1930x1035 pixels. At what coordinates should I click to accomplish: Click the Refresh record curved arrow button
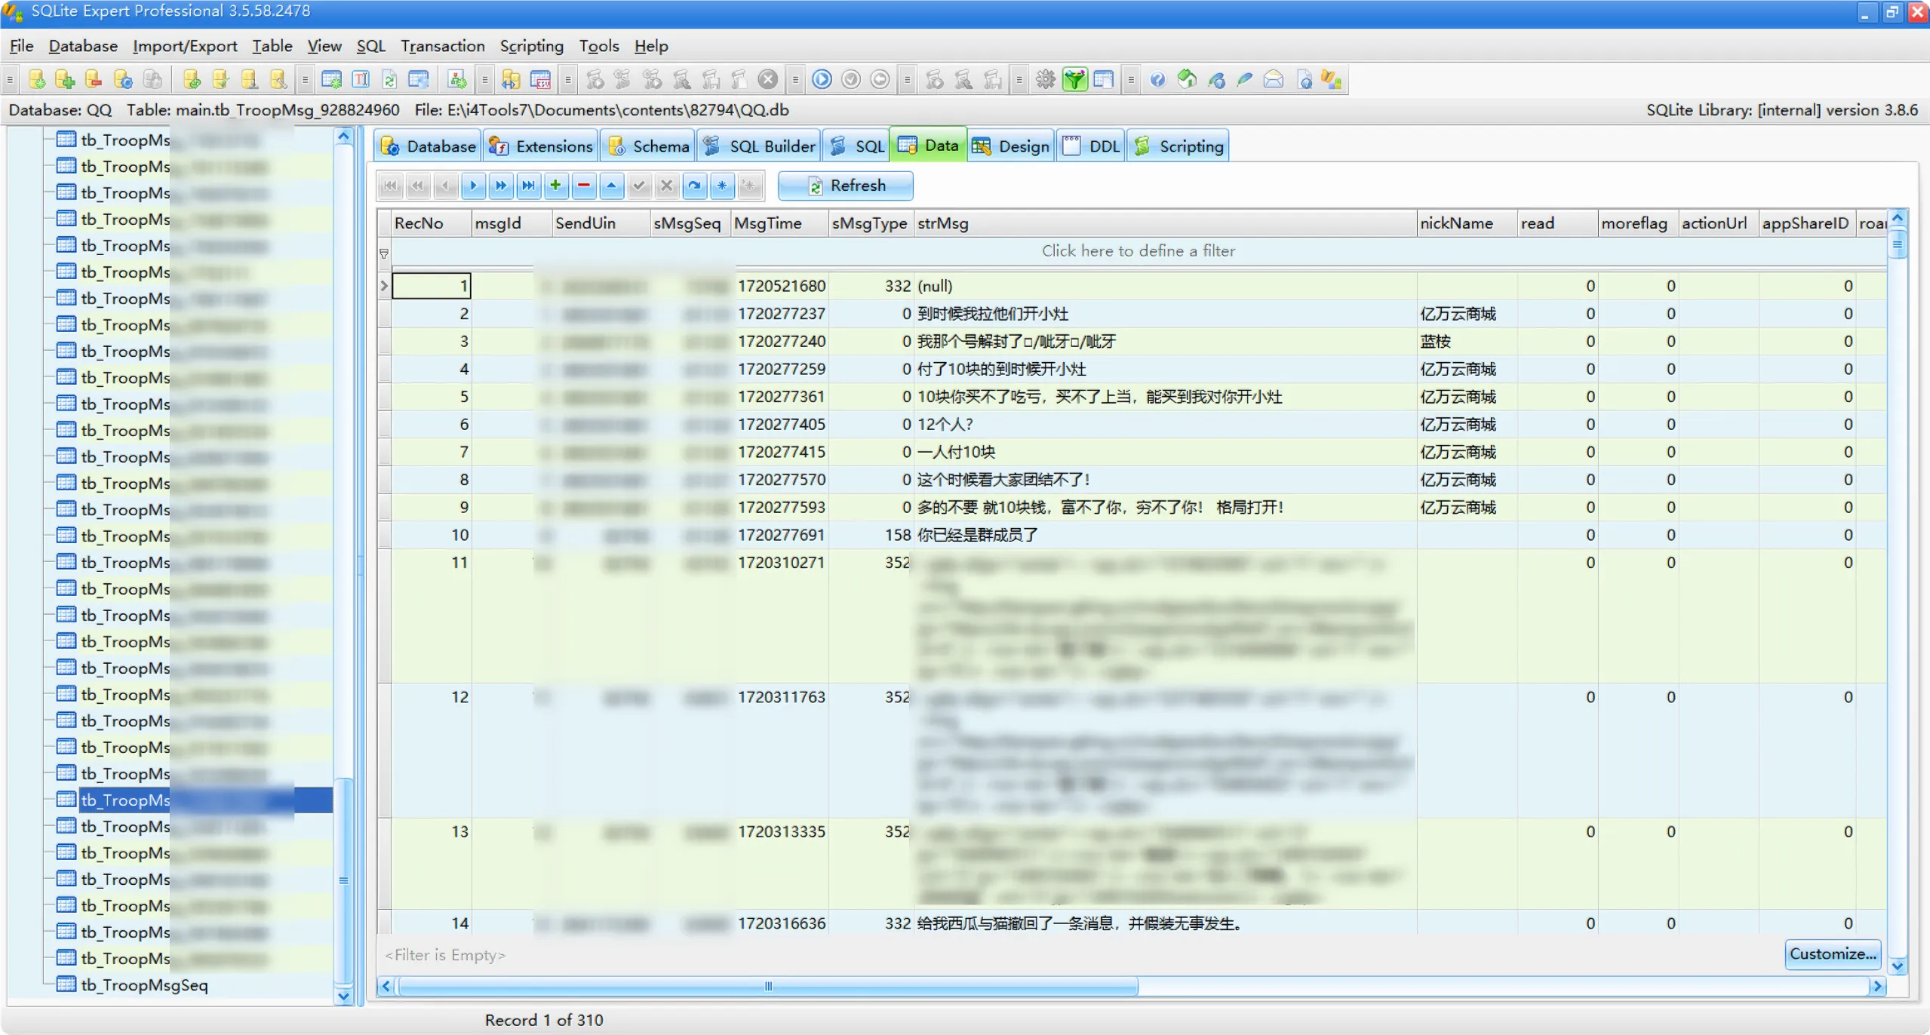[694, 186]
